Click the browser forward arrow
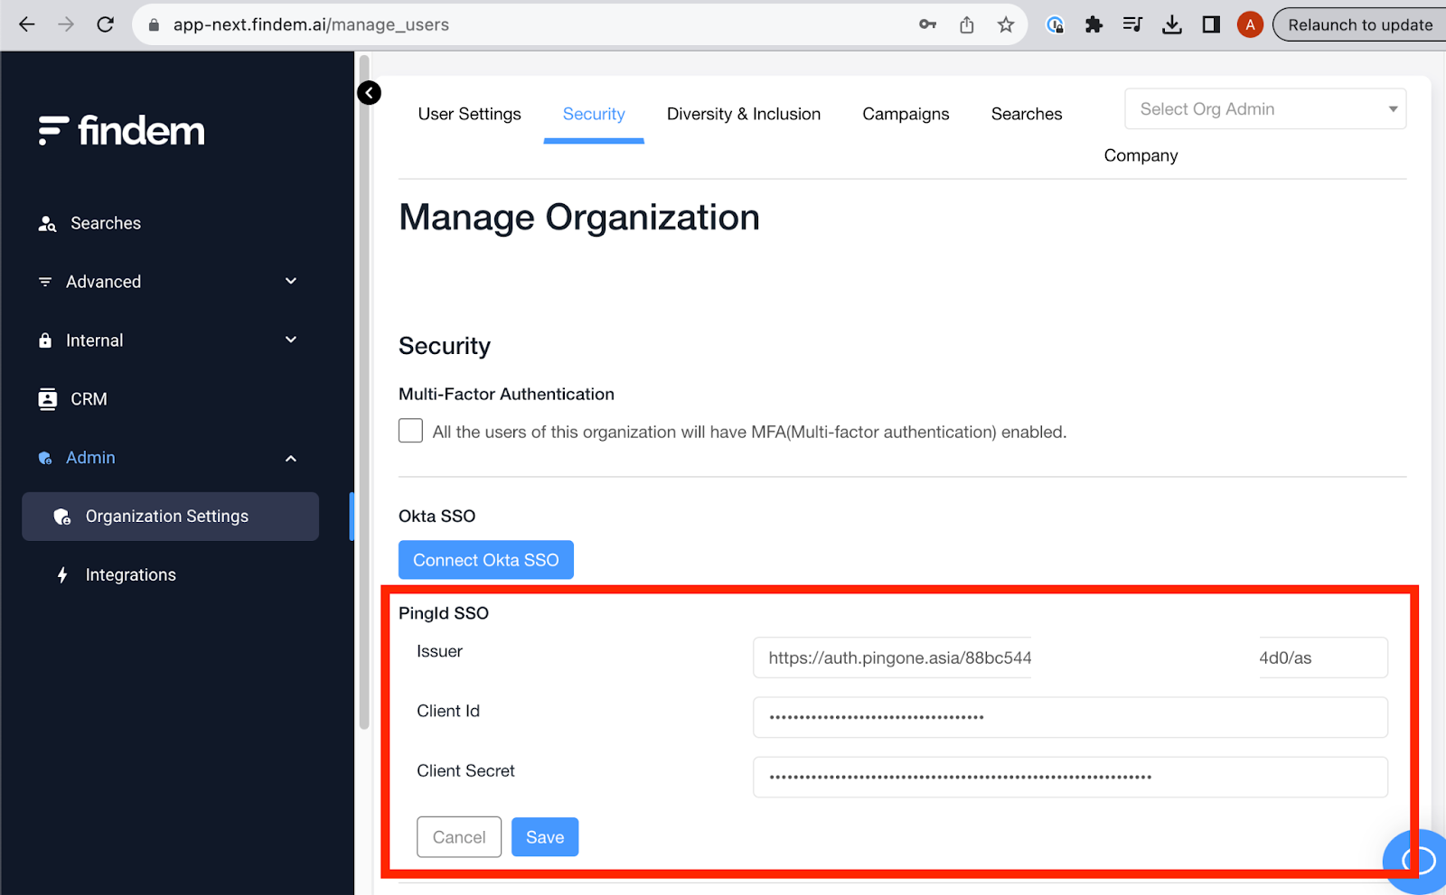Screen dimensions: 1446x895 66,24
